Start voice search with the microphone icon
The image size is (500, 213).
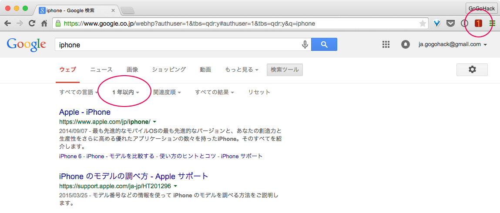[305, 45]
